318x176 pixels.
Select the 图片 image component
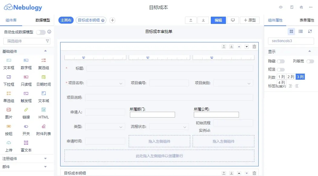(x=9, y=114)
